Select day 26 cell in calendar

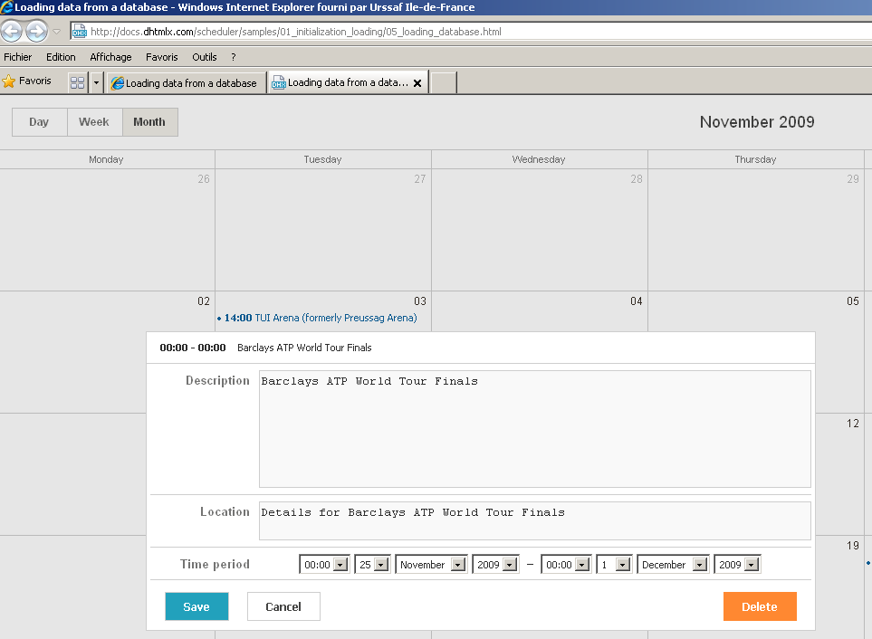point(107,230)
